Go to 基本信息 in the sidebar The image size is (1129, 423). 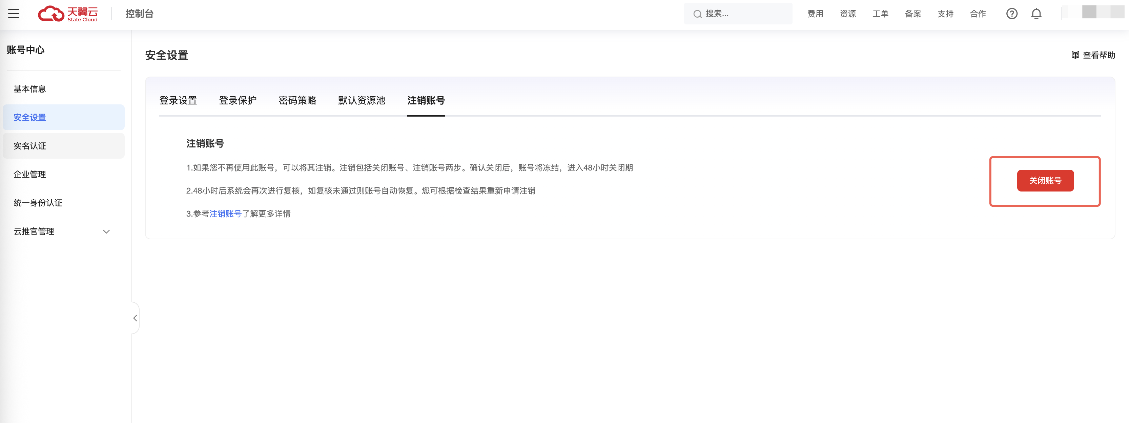point(30,89)
